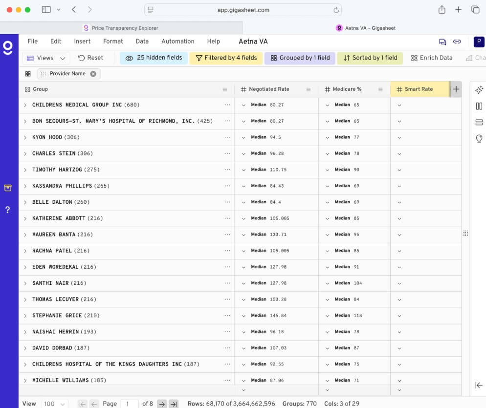This screenshot has width=486, height=408.
Task: Expand CHILDRENS MEDICAL GROUP INC group
Action: [x=25, y=105]
